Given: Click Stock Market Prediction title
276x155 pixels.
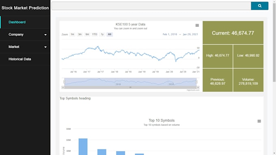Looking at the screenshot, I should point(25,8).
